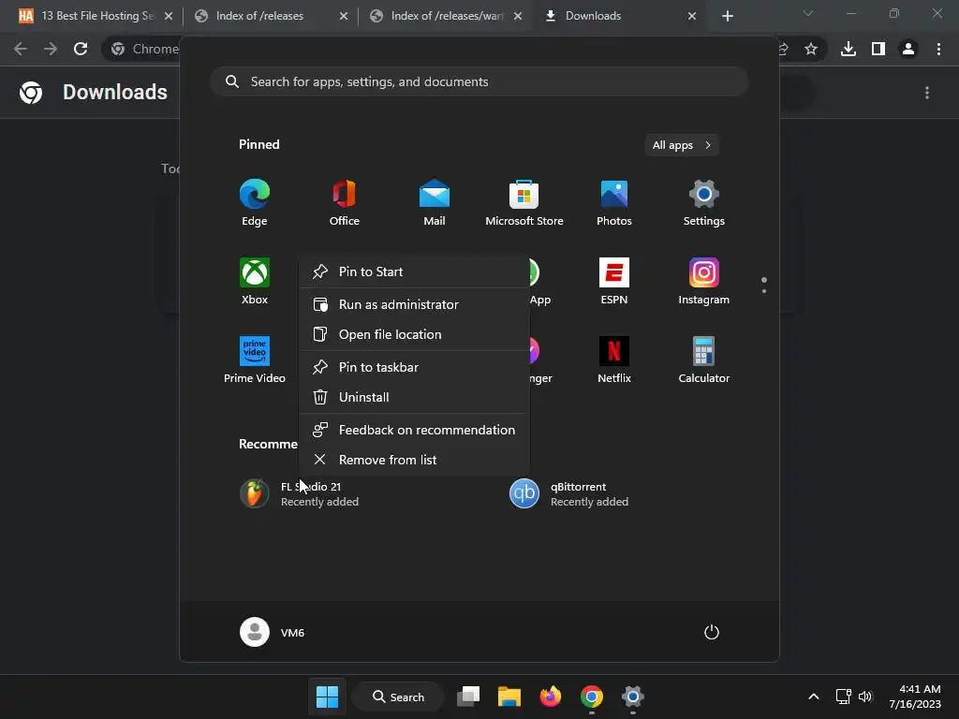
Task: Open Chrome downloads toolbar icon
Action: [848, 49]
